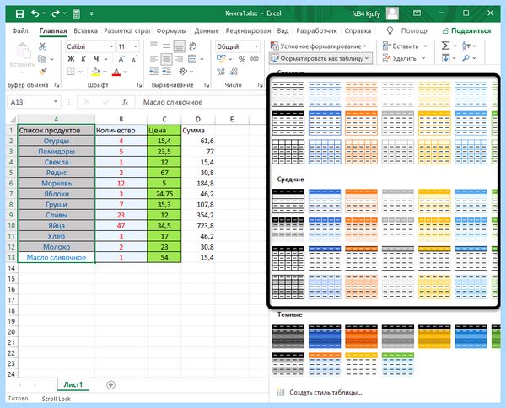Select cell containing Огурцы

tap(57, 141)
